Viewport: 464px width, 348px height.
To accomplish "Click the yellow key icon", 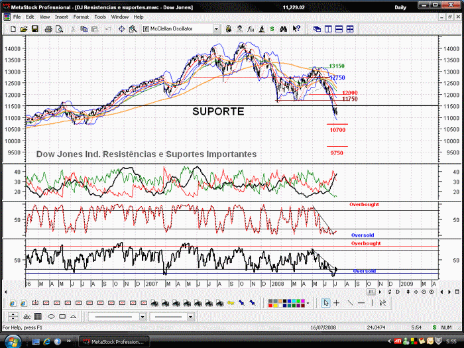I will (x=231, y=303).
